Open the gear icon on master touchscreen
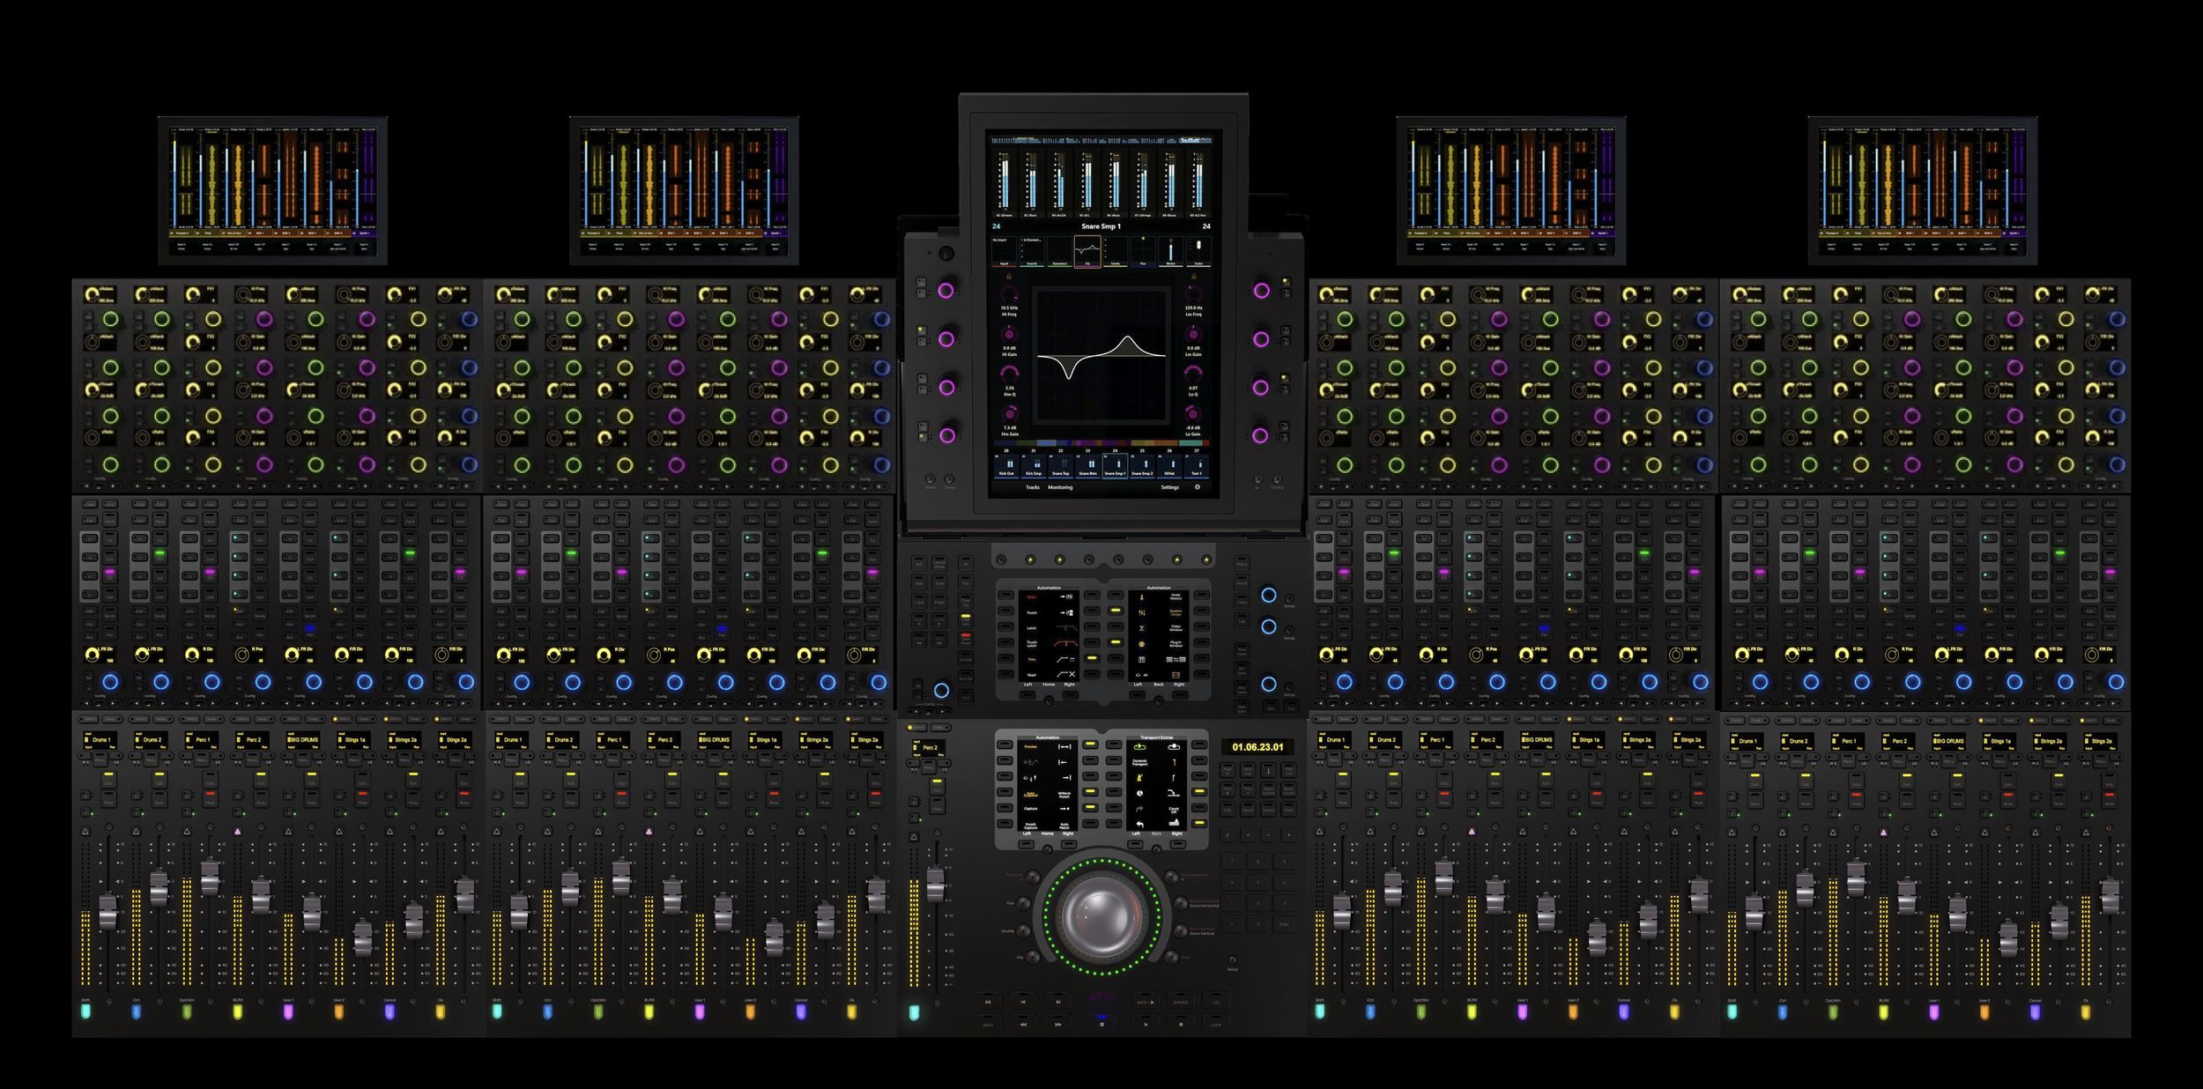Viewport: 2203px width, 1089px height. (1197, 487)
